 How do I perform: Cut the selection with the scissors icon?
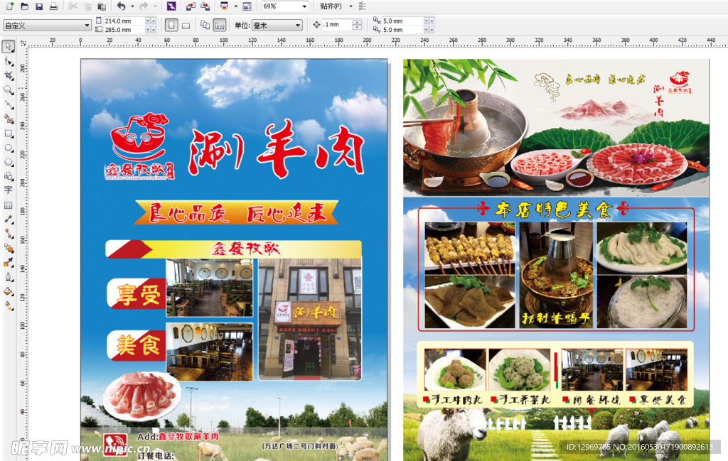73,6
